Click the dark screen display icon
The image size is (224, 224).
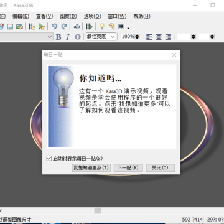[121, 27]
